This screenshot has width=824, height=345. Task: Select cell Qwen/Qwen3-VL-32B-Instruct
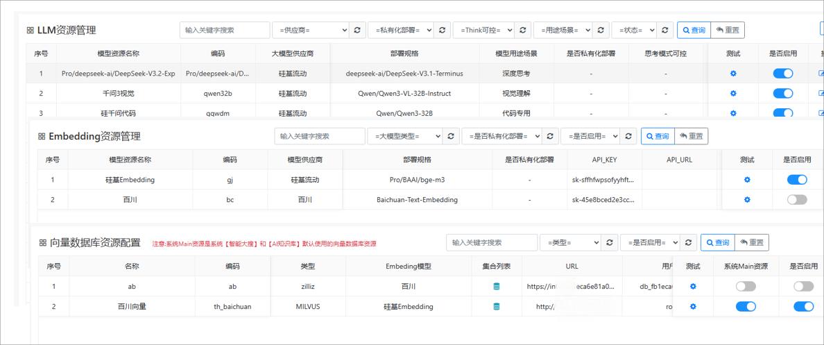[x=404, y=94]
